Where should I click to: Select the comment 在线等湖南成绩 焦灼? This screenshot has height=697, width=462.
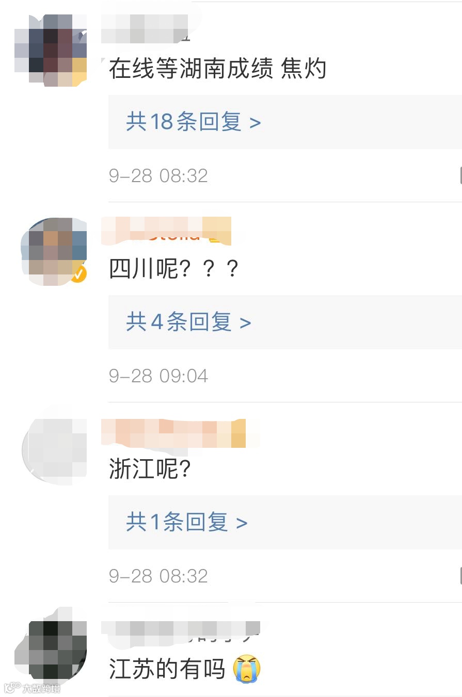(x=217, y=69)
